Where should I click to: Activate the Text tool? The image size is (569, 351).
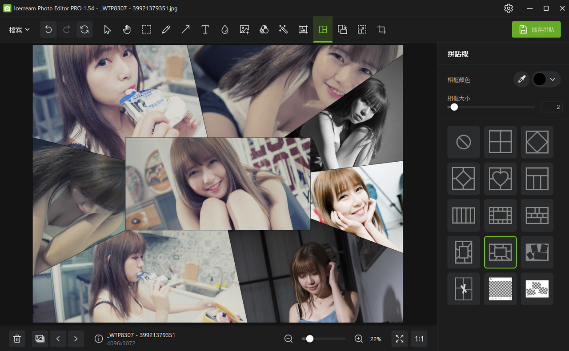point(205,30)
